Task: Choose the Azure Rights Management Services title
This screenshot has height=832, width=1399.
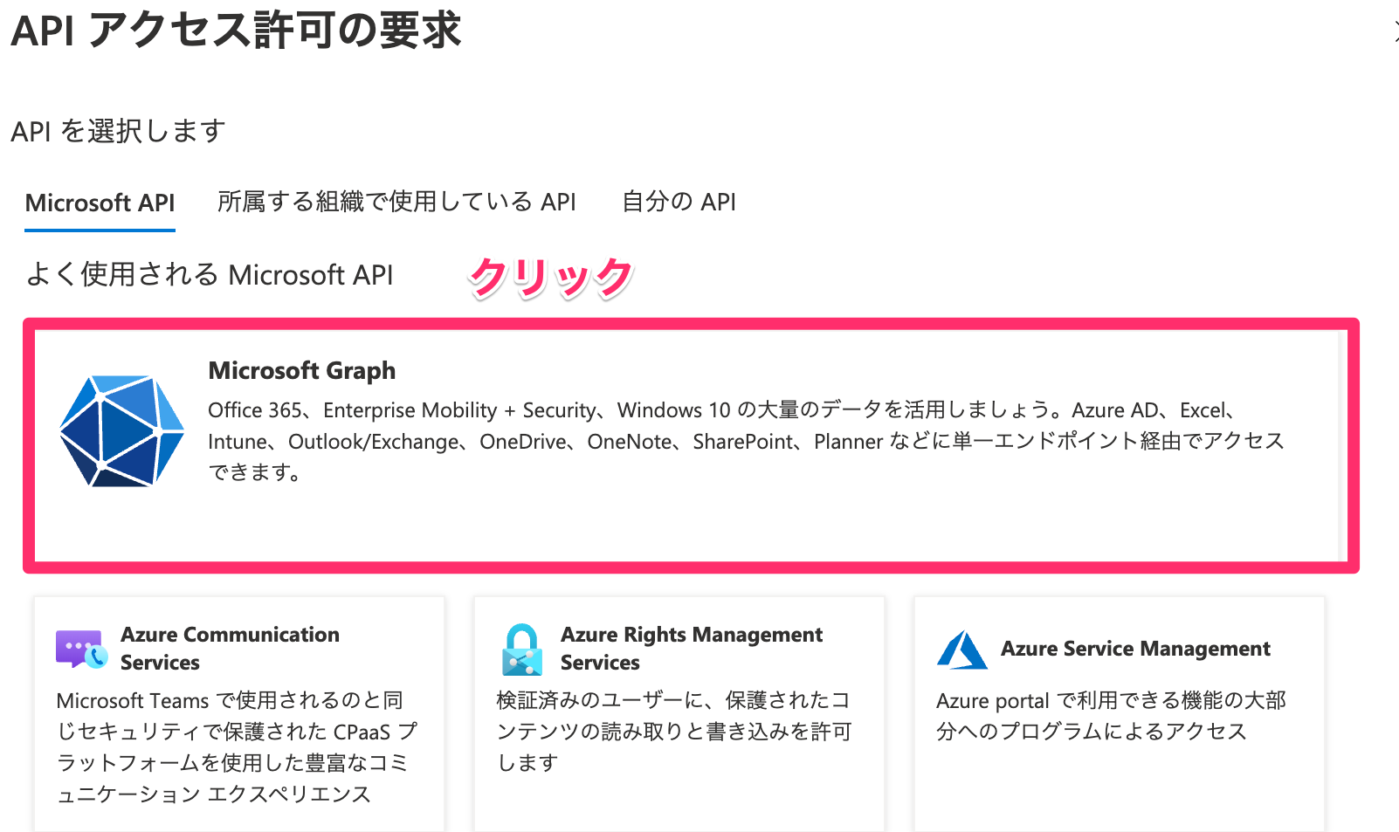Action: (691, 648)
